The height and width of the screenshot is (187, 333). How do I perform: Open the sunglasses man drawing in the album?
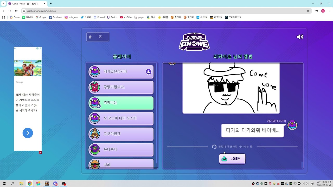[x=231, y=88]
